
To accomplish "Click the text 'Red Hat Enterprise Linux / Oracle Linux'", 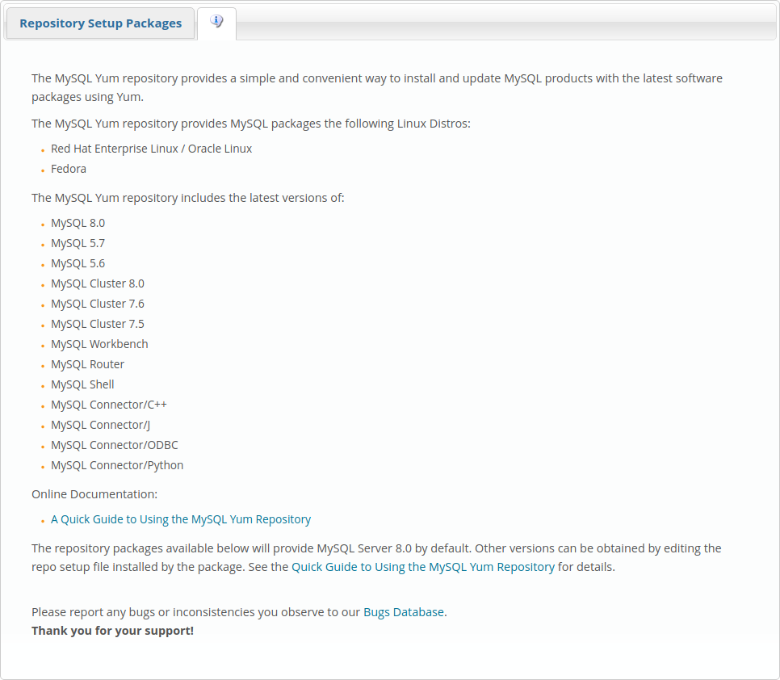I will [x=151, y=149].
